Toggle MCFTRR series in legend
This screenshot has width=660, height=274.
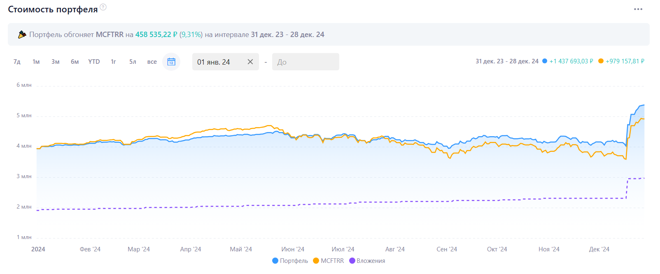[329, 261]
